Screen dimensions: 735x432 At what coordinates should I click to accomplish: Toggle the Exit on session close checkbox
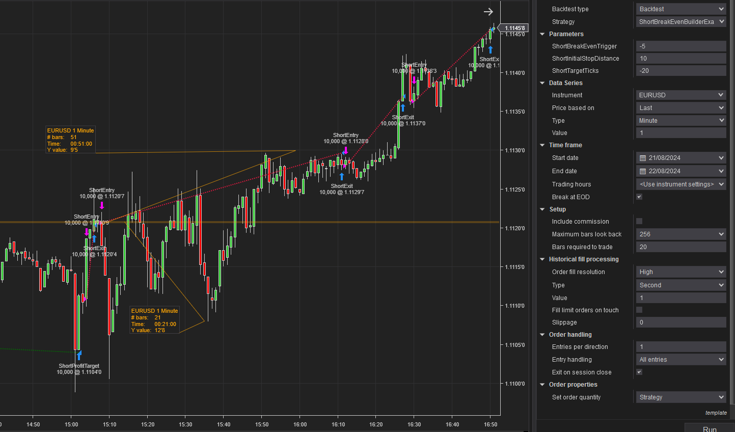click(639, 372)
